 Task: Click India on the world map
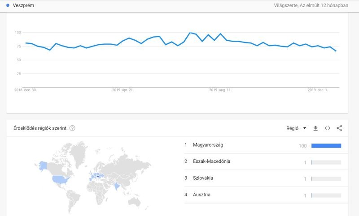click(117, 185)
